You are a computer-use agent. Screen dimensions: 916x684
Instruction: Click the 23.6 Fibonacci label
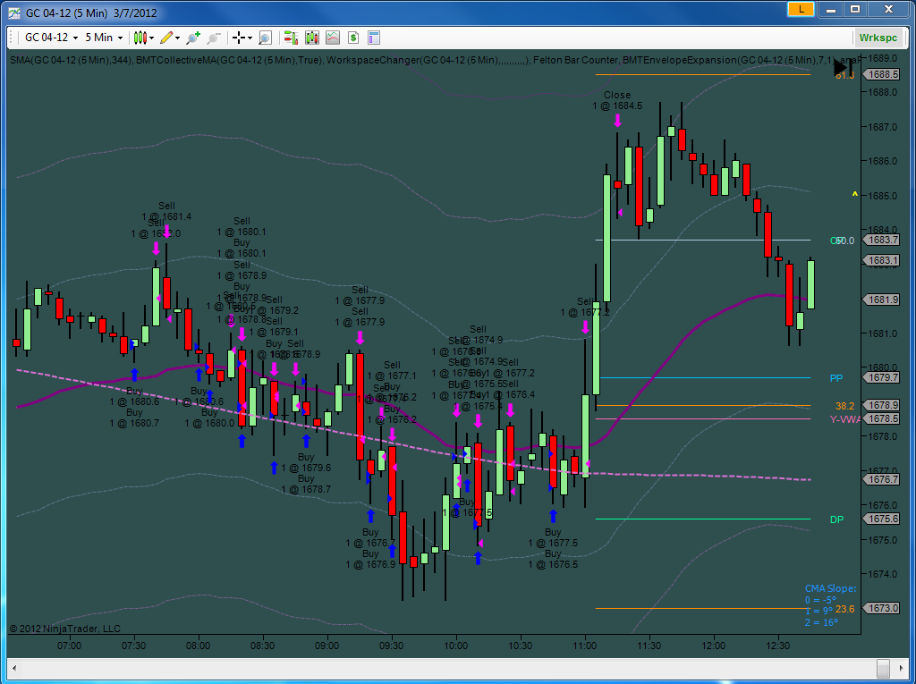(844, 609)
